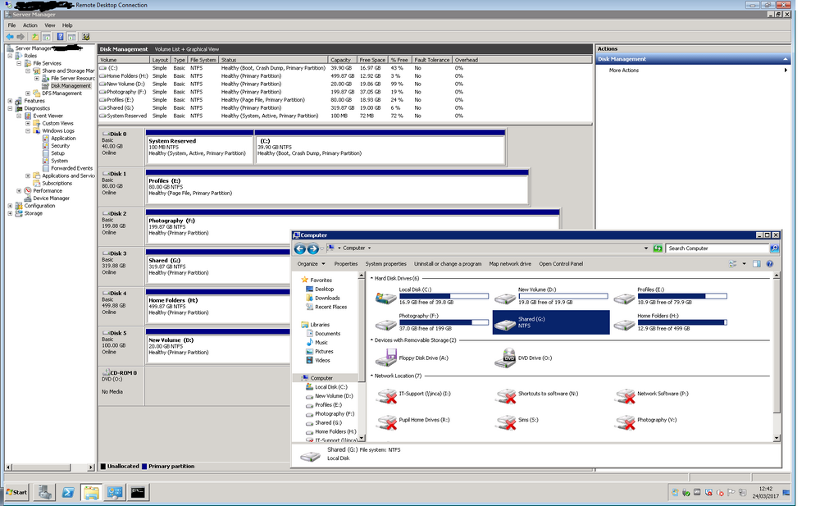Image resolution: width=820 pixels, height=506 pixels.
Task: Expand the Performance tree node
Action: click(19, 191)
